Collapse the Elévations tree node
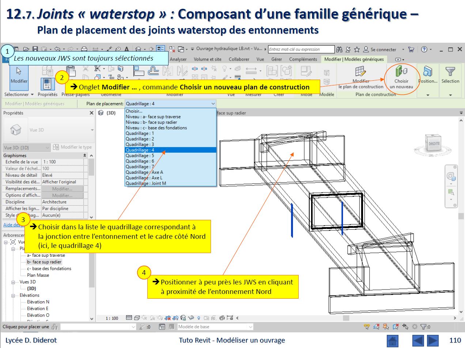Screen dimensions: 465x348 (x=13, y=296)
